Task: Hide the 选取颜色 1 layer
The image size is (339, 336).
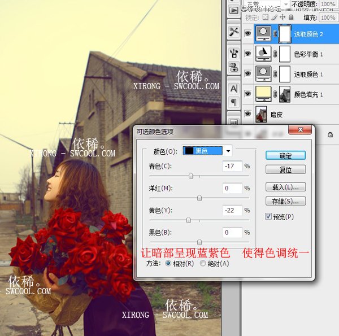Action: (x=248, y=73)
